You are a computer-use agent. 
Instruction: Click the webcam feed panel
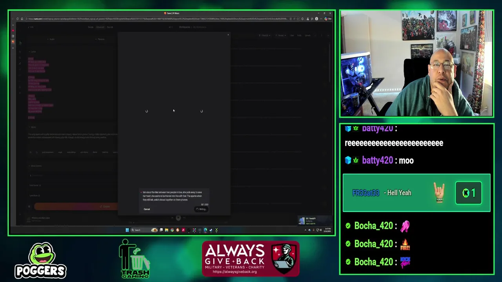click(417, 63)
